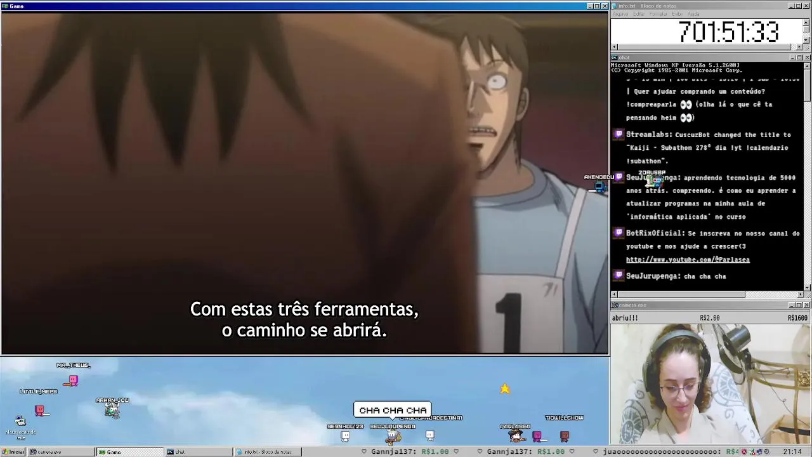The width and height of the screenshot is (812, 457).
Task: Click the MA_THEUS_ pink avatar
Action: [73, 380]
